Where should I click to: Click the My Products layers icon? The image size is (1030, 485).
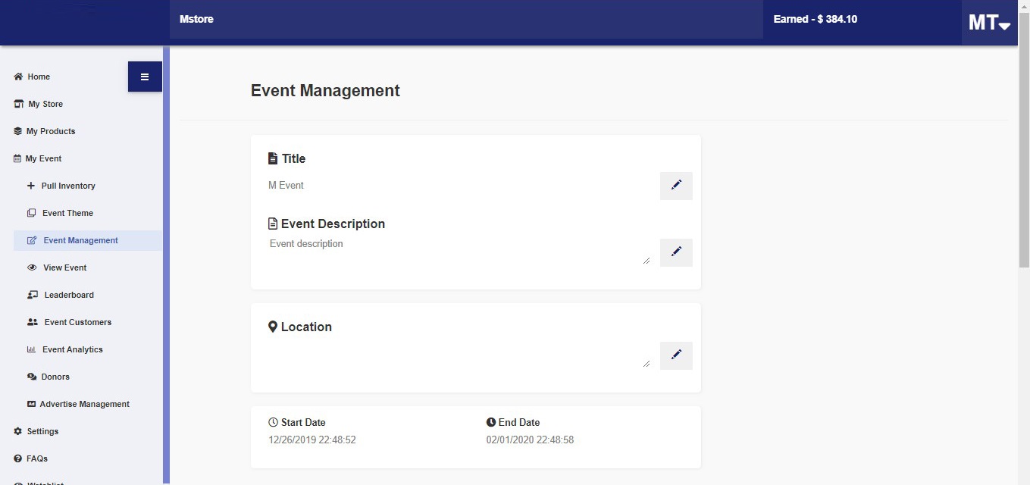pos(18,131)
